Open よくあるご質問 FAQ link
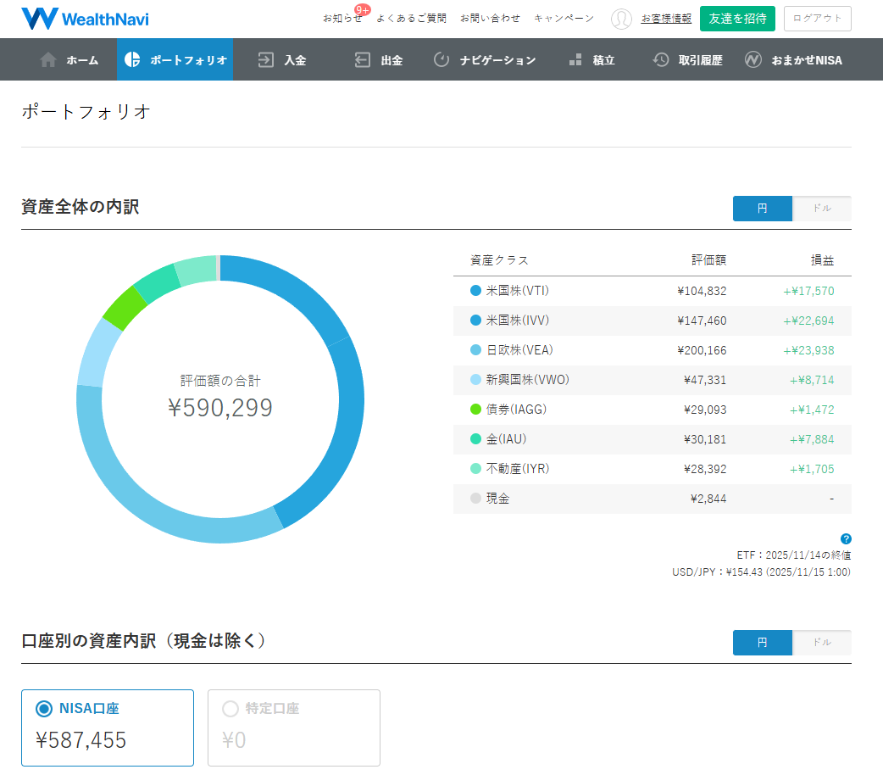Image resolution: width=883 pixels, height=775 pixels. [411, 19]
